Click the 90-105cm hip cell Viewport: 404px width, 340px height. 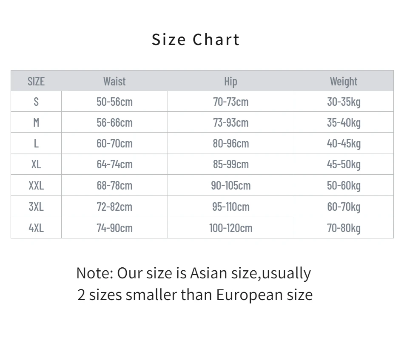click(230, 186)
